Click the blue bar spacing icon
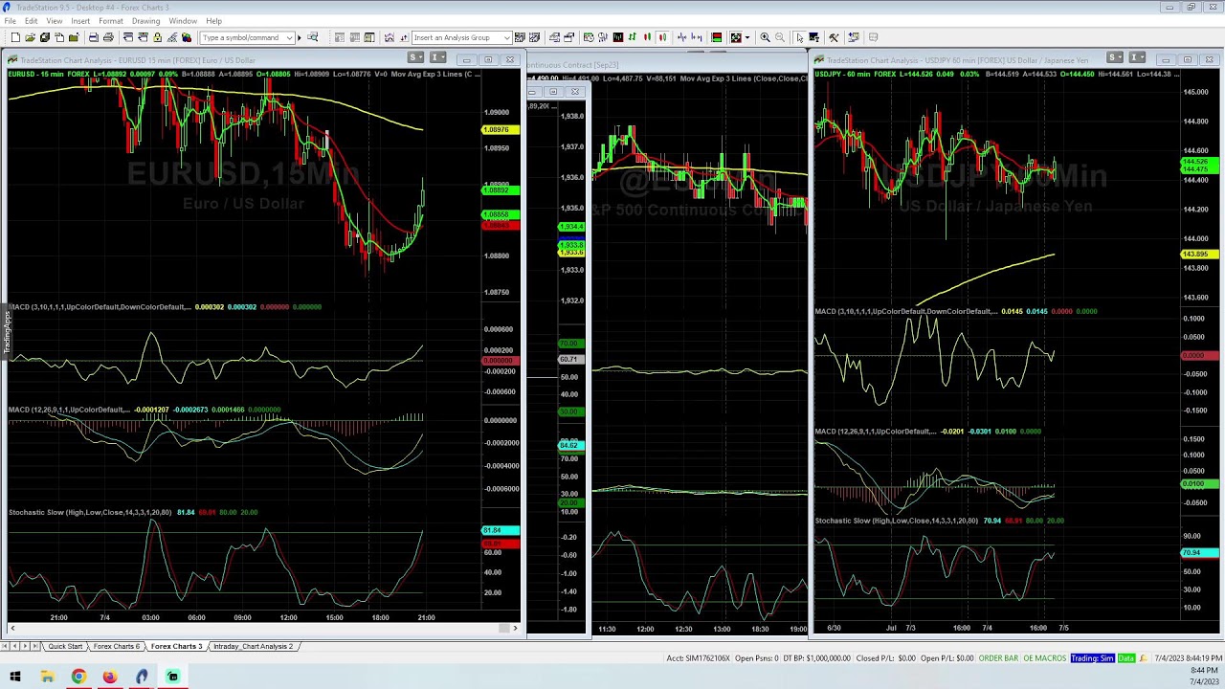Screen dimensions: 1225x689 [x=681, y=37]
